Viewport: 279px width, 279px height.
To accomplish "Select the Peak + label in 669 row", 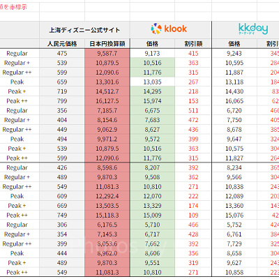I will coord(17,206).
